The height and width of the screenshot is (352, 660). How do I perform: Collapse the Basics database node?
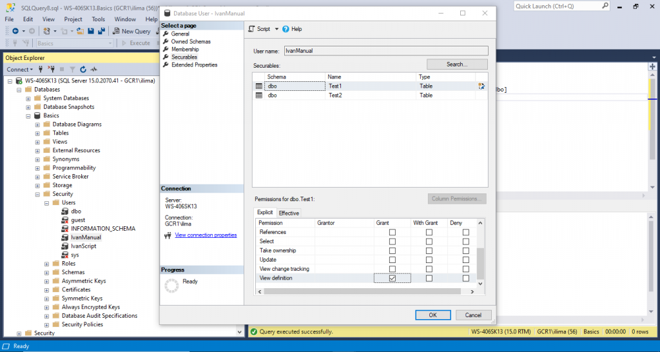point(28,115)
